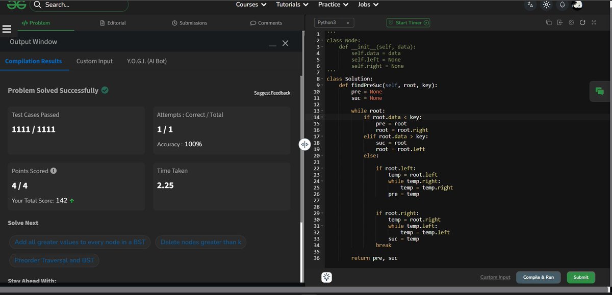Open the GeeksforGeeks logo home link
Viewport: 612px width, 295px height.
click(x=16, y=5)
